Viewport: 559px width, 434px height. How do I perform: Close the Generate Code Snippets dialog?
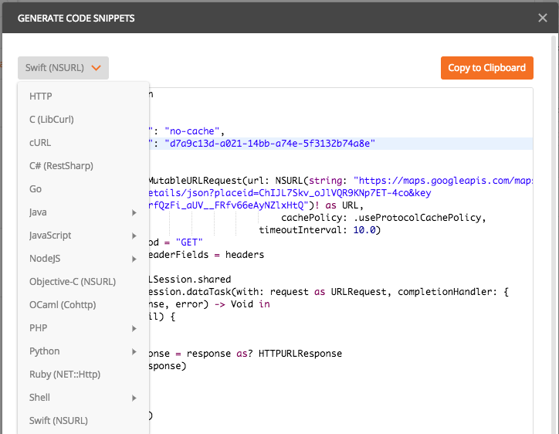coord(543,18)
